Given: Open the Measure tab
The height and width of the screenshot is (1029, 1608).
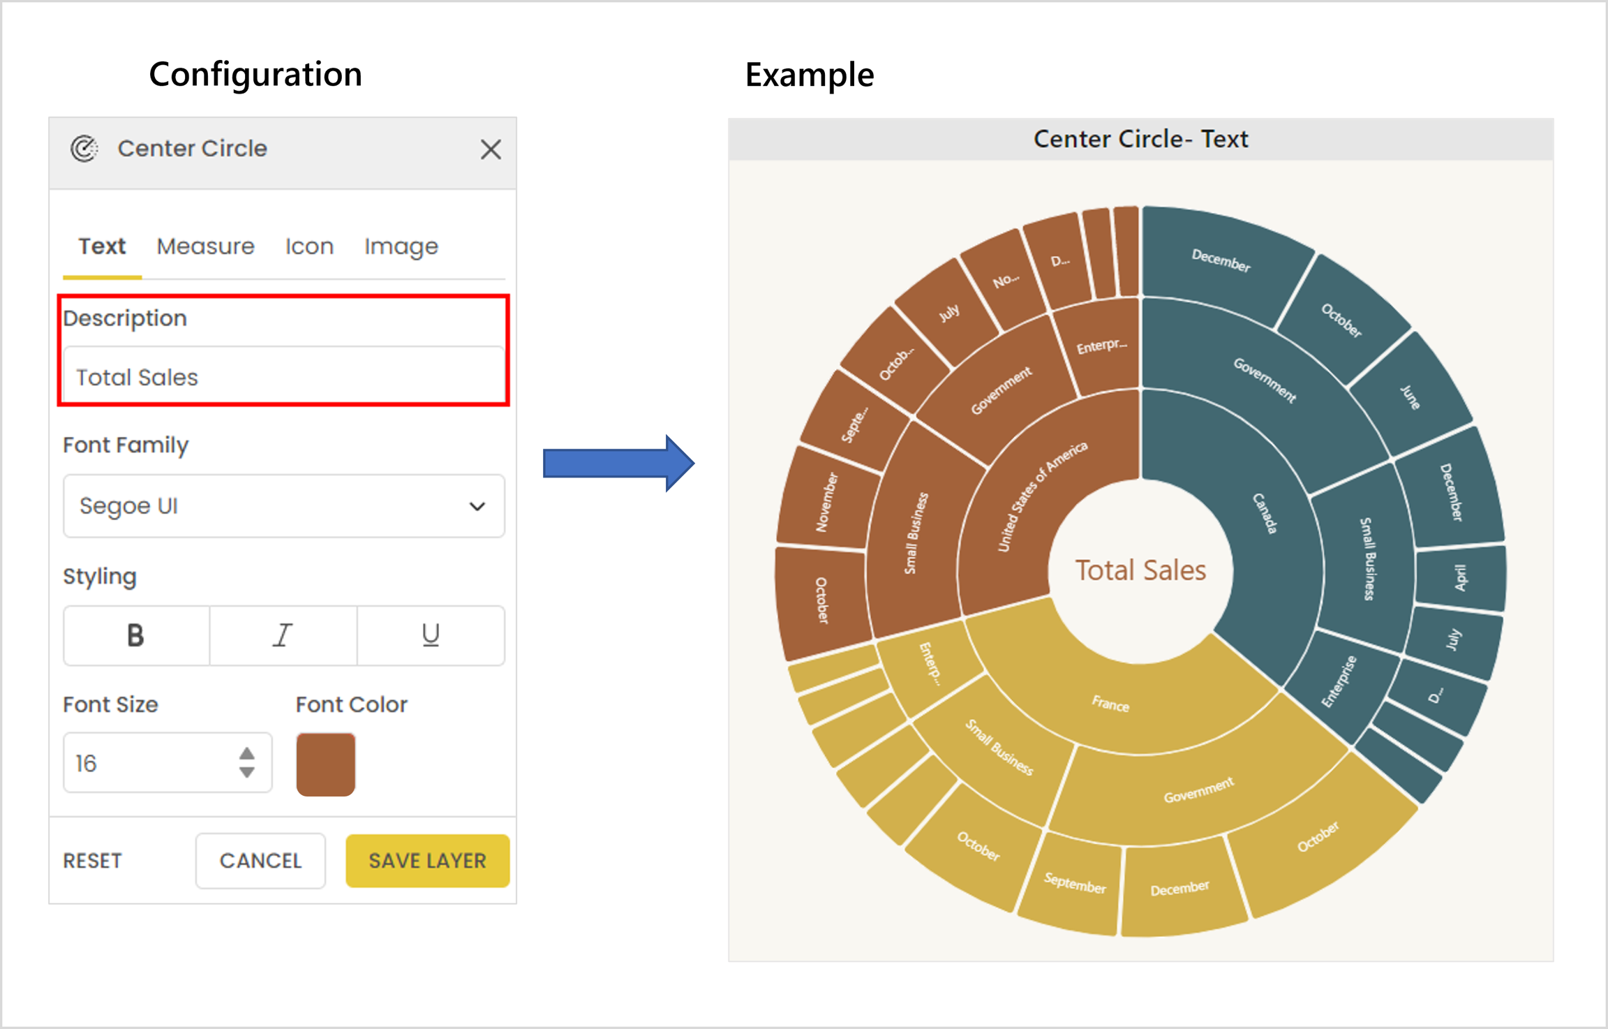Looking at the screenshot, I should click(x=205, y=246).
